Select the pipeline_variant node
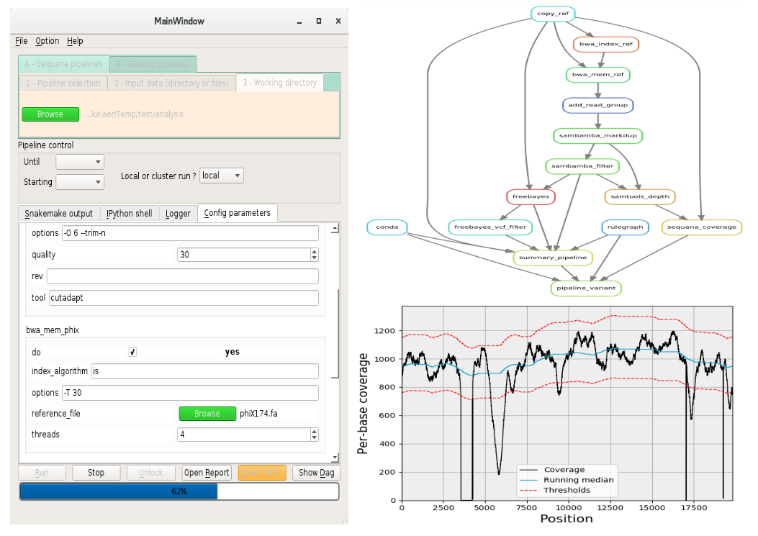 [586, 288]
